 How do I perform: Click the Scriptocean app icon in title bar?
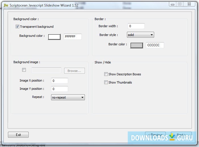6,5
